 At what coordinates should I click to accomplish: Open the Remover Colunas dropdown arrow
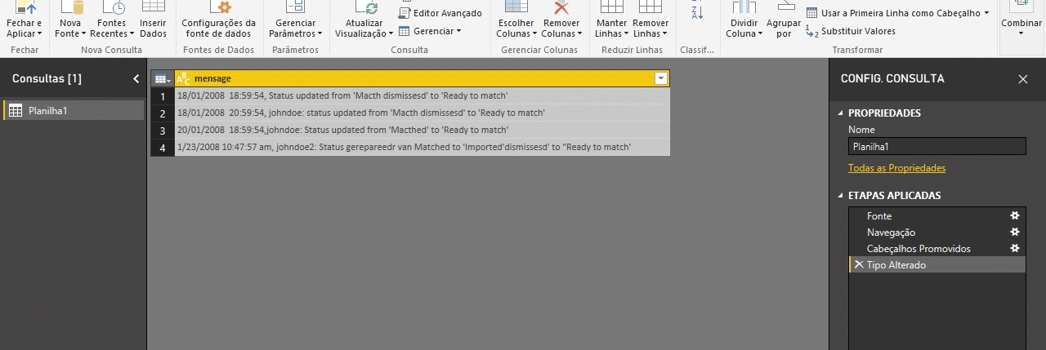[579, 34]
